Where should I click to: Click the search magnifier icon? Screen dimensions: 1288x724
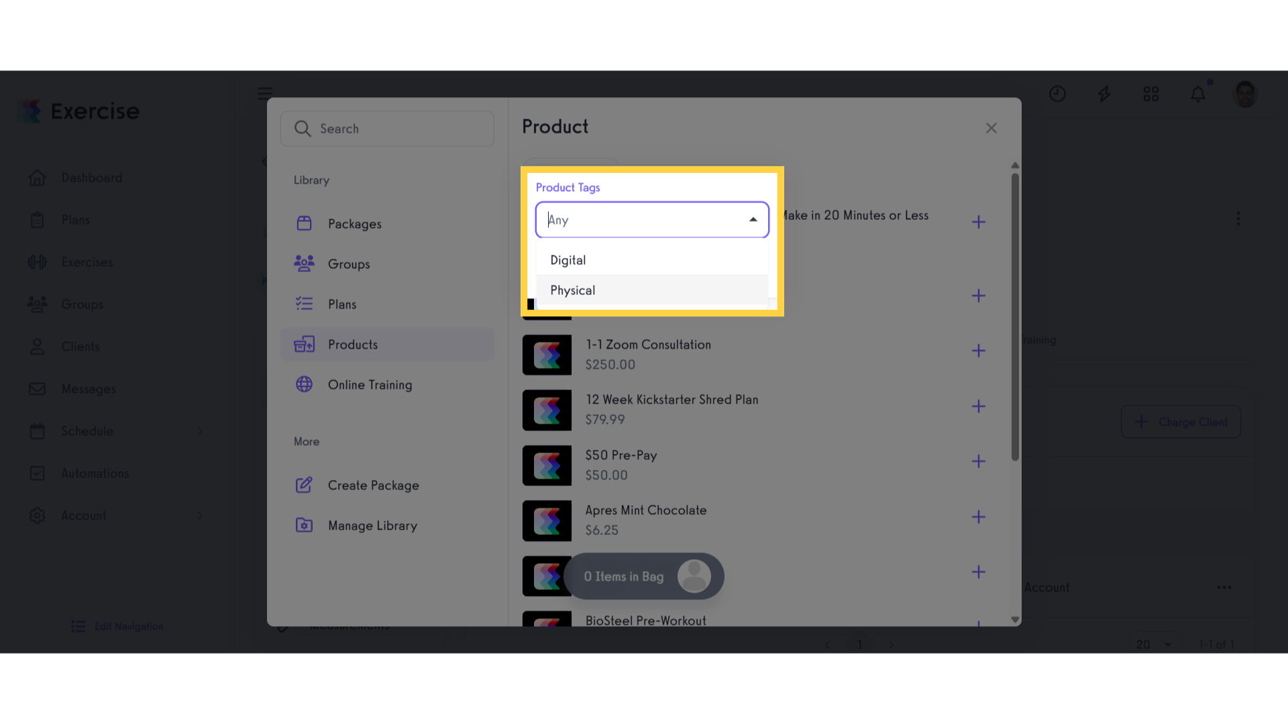coord(303,129)
